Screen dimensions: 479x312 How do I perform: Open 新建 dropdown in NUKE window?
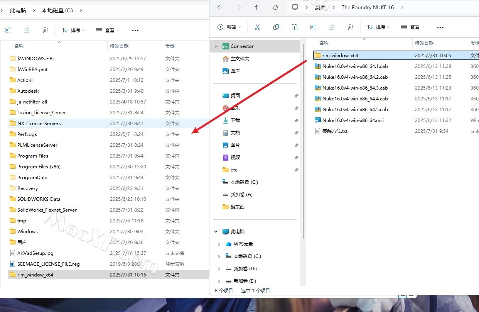coord(229,27)
